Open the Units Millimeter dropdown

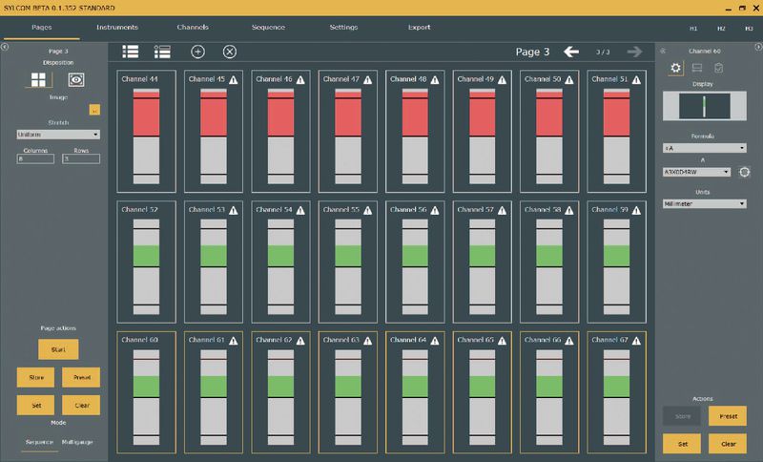[x=704, y=203]
